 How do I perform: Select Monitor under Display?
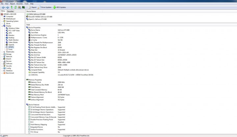[x=11, y=35]
